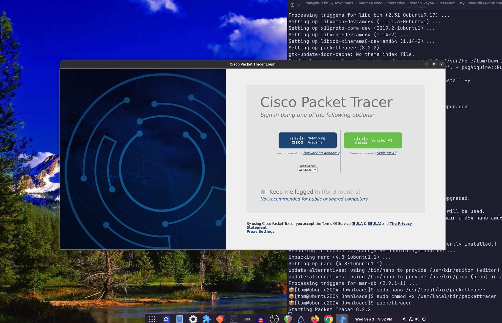Viewport: 502px width, 323px height.
Task: Open the EULA link
Action: (358, 224)
